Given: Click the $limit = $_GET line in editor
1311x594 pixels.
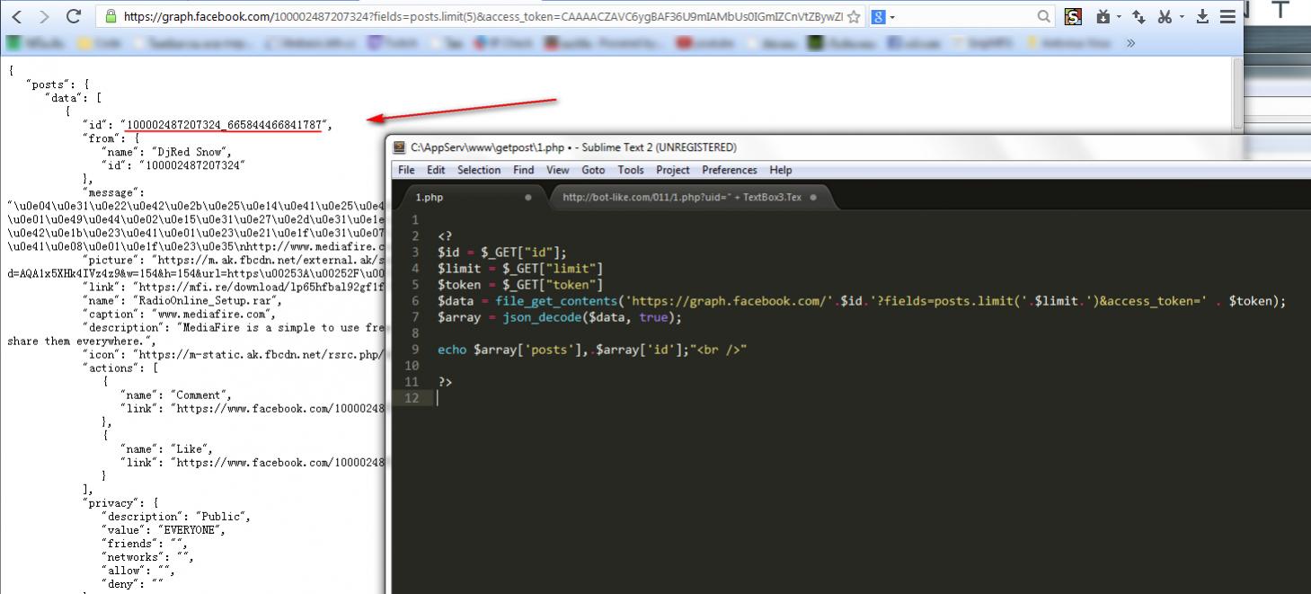Looking at the screenshot, I should (x=520, y=269).
